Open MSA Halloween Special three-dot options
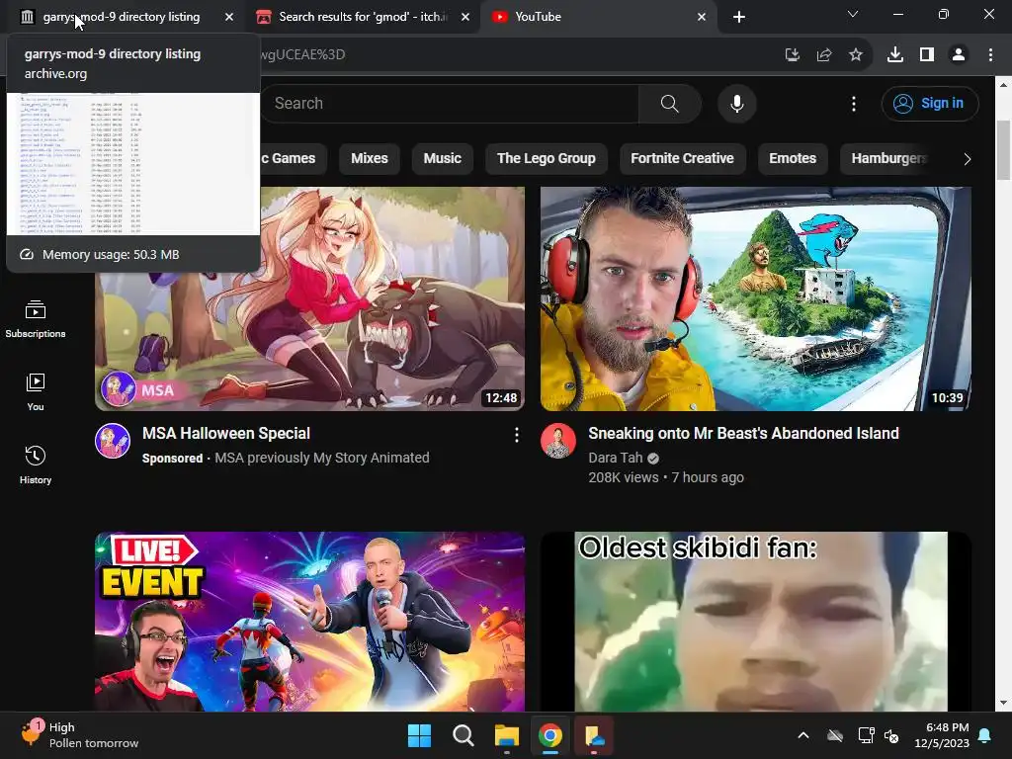 pyautogui.click(x=516, y=435)
